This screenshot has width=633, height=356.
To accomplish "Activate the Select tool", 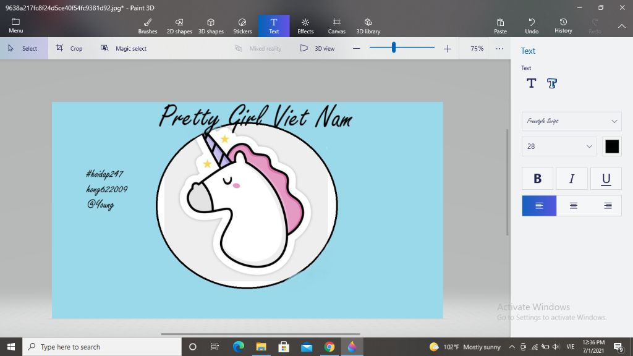I will pos(23,48).
